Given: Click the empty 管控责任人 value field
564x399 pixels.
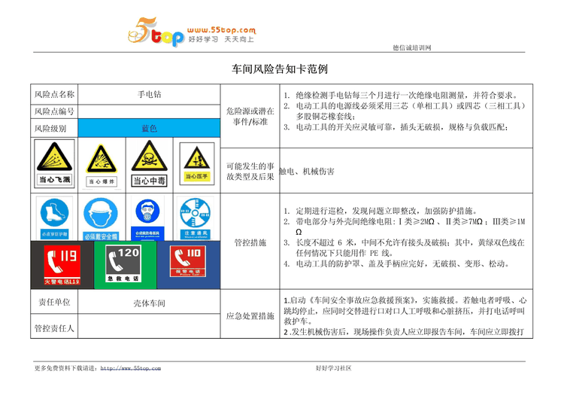Looking at the screenshot, I should [149, 326].
